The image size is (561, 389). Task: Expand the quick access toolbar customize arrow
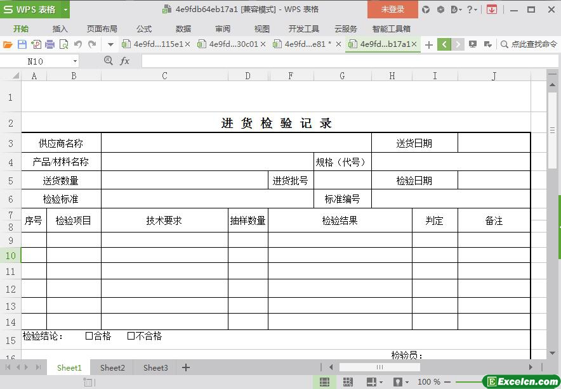point(110,44)
